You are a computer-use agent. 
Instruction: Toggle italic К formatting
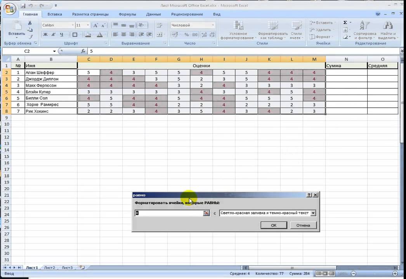[x=53, y=34]
